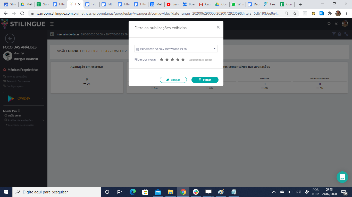The image size is (352, 197).
Task: Click the zoom magnifier in address bar
Action: click(x=287, y=13)
